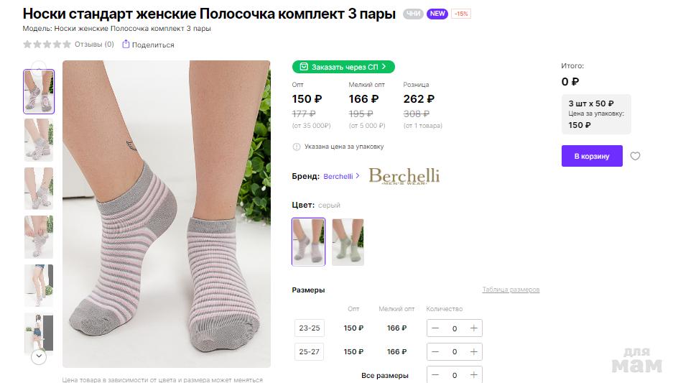Open Отзывы (0) reviews link
This screenshot has width=673, height=383.
coord(94,45)
